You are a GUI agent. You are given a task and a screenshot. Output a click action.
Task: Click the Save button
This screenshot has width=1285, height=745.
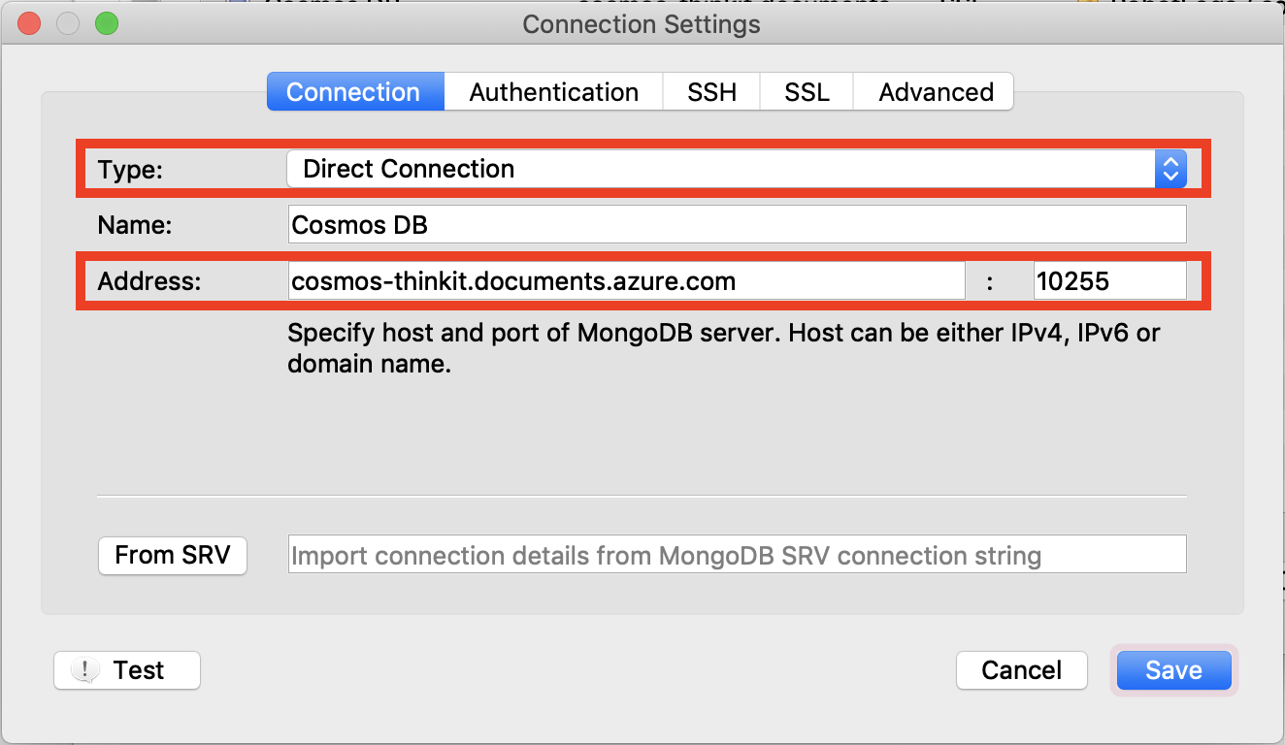(x=1173, y=670)
